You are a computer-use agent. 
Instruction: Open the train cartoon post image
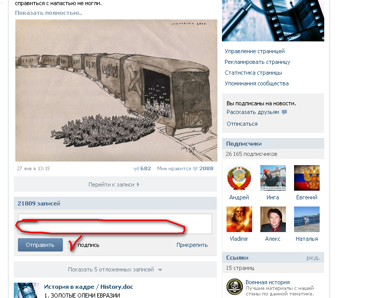[x=116, y=90]
